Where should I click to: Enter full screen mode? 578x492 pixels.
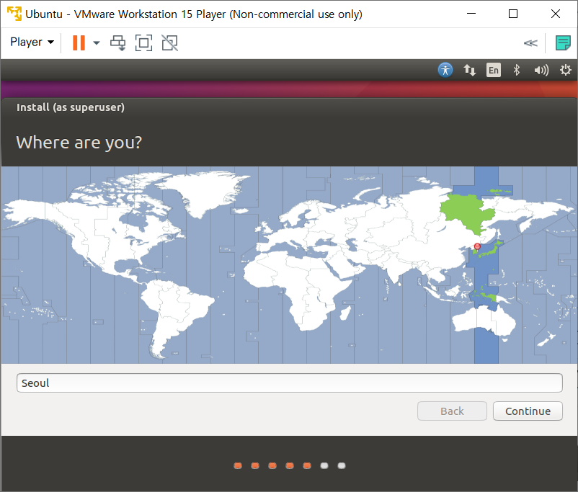point(143,43)
